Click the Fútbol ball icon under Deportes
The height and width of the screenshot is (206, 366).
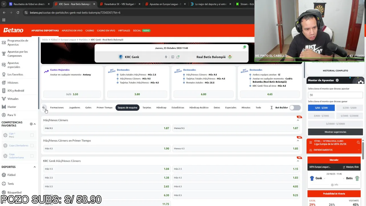pyautogui.click(x=4, y=175)
